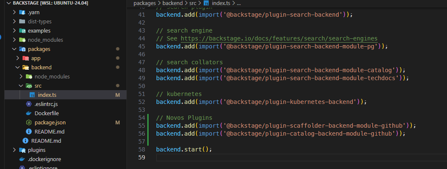Select the packages breadcrumb segment
Image resolution: width=447 pixels, height=169 pixels.
tap(144, 3)
